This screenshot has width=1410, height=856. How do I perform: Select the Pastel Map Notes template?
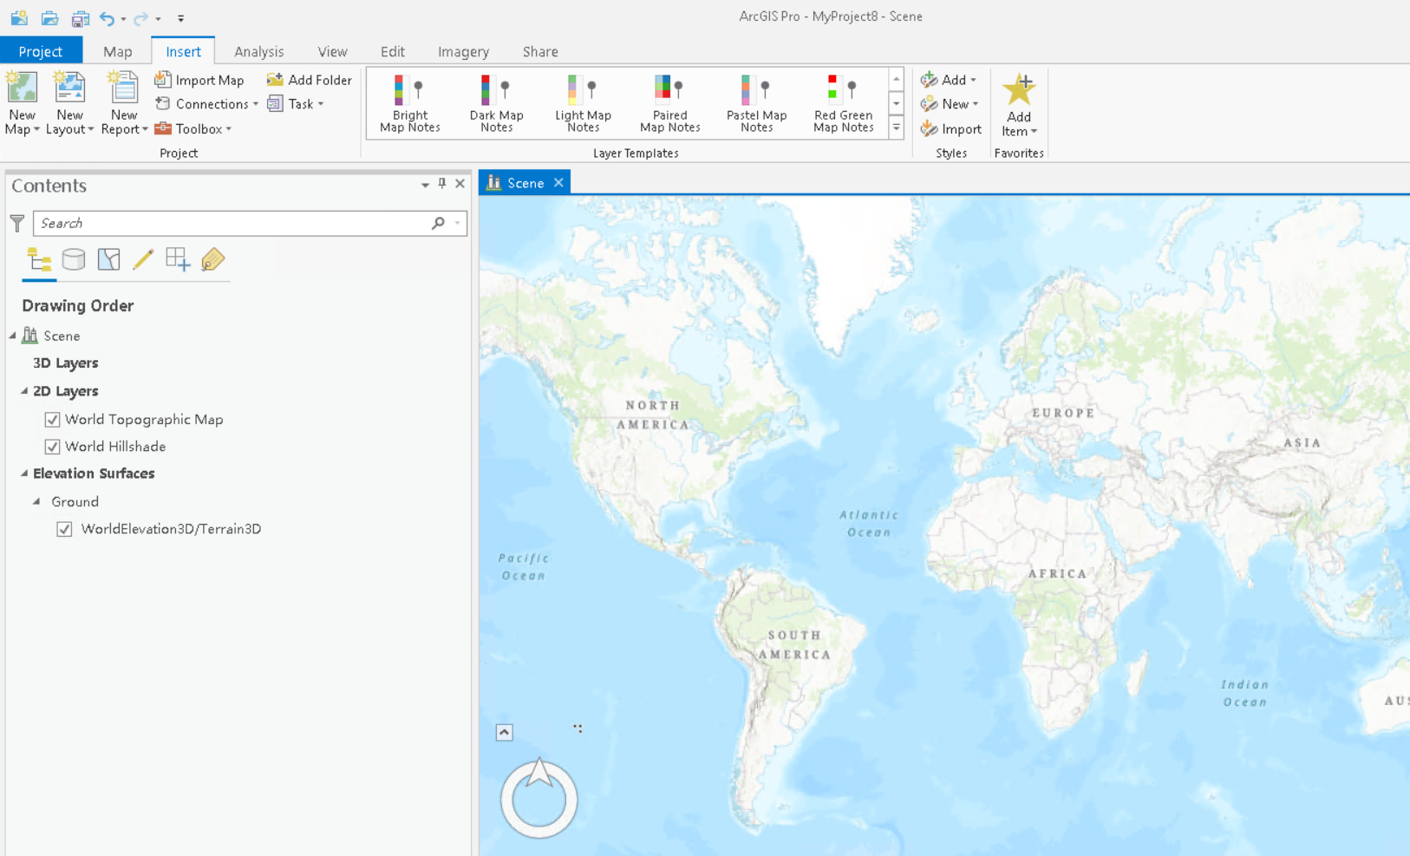(x=757, y=102)
